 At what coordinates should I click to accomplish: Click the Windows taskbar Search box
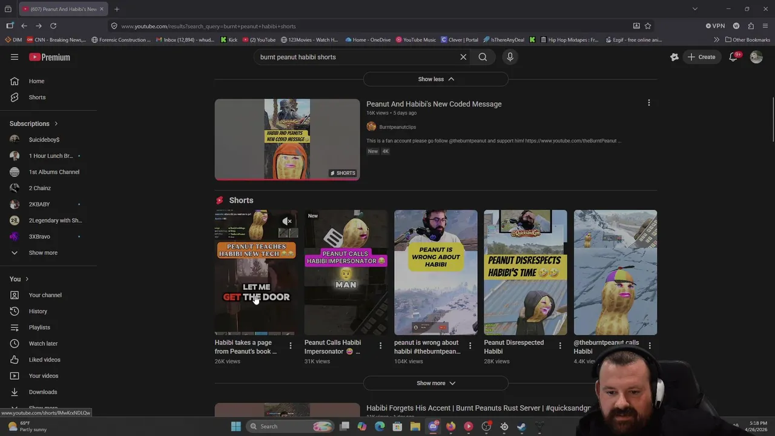tap(289, 426)
